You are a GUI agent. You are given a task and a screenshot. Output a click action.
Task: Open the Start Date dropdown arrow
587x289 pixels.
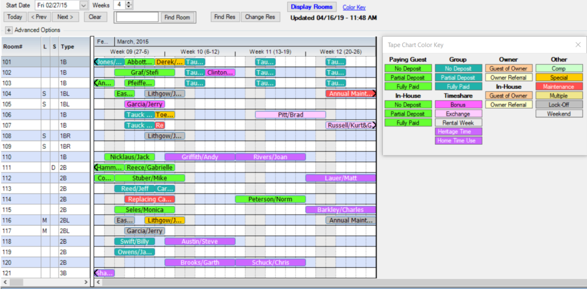tap(84, 5)
